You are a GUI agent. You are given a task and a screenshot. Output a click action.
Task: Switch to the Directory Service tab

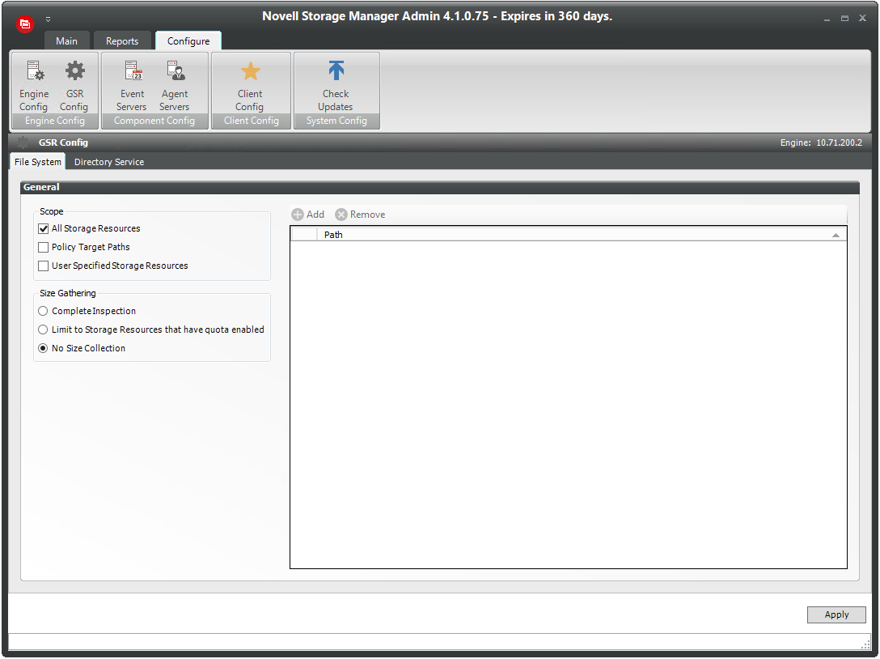click(x=109, y=162)
